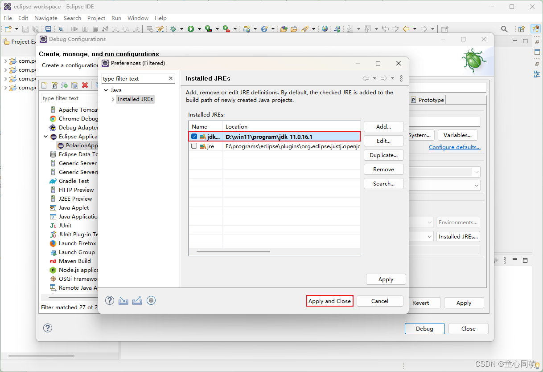Click the Debug button in Debug Configurations
543x372 pixels.
click(x=424, y=328)
